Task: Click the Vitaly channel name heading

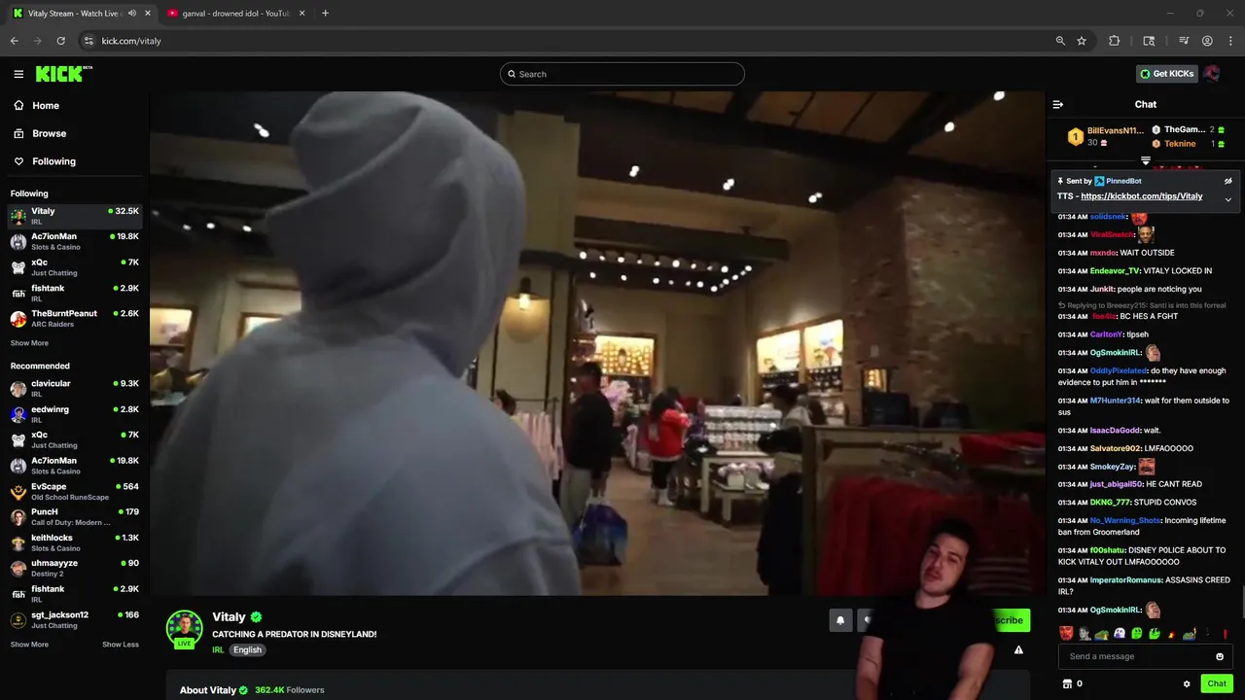Action: 230,617
